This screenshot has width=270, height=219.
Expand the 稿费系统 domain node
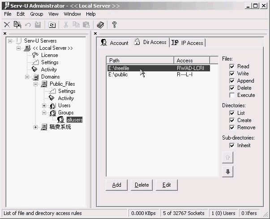[35, 127]
